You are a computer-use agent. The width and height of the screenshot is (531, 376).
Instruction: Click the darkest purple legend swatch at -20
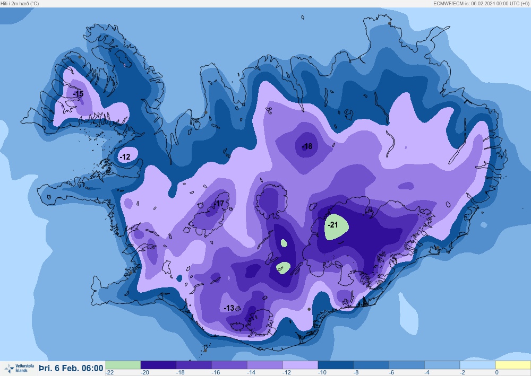coord(158,365)
